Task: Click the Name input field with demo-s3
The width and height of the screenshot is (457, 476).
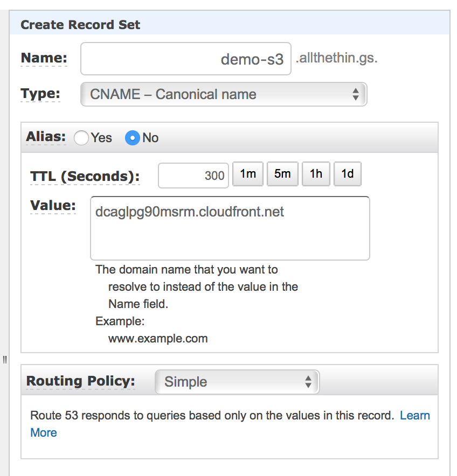Action: click(x=185, y=59)
